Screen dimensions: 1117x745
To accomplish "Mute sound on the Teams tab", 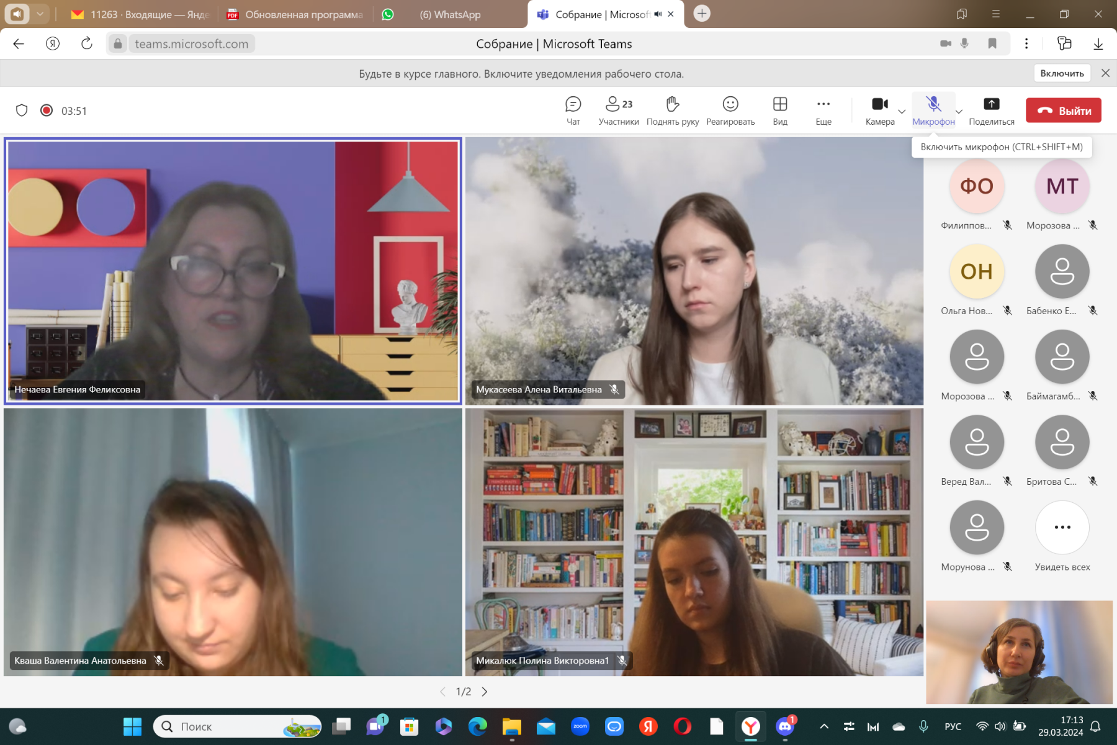I will pos(658,14).
